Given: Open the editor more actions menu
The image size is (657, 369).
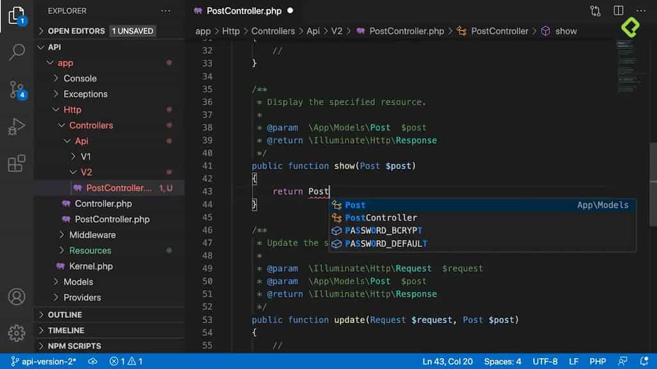Looking at the screenshot, I should 640,10.
